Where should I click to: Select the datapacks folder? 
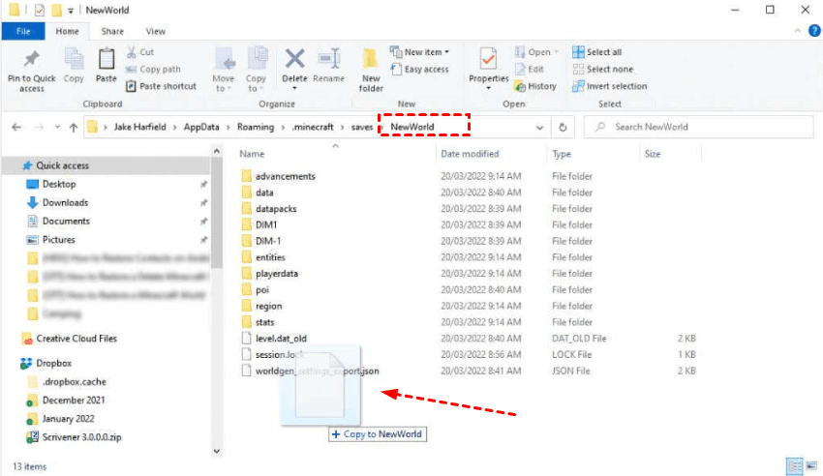(x=276, y=209)
